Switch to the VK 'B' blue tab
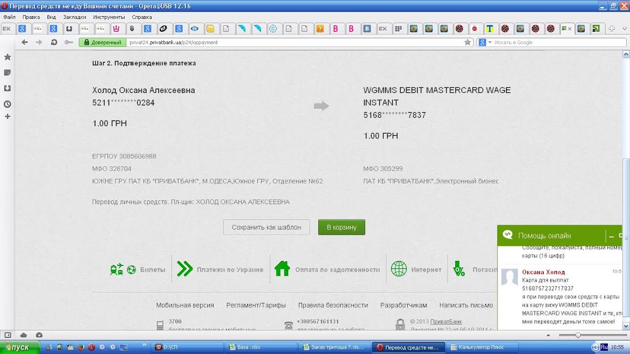Screen dimensions: 630x354 point(367,29)
